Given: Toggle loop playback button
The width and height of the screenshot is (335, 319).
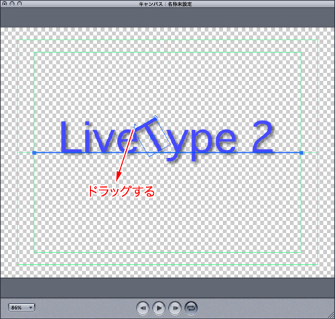Looking at the screenshot, I should 191,308.
